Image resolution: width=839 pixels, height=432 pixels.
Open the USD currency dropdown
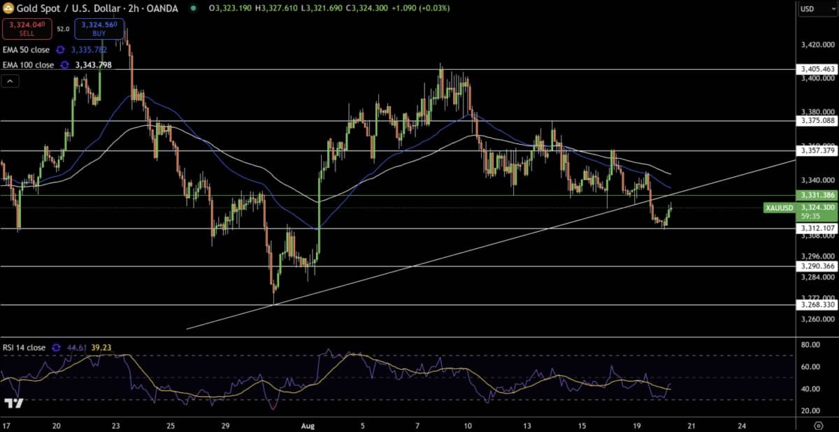click(816, 9)
